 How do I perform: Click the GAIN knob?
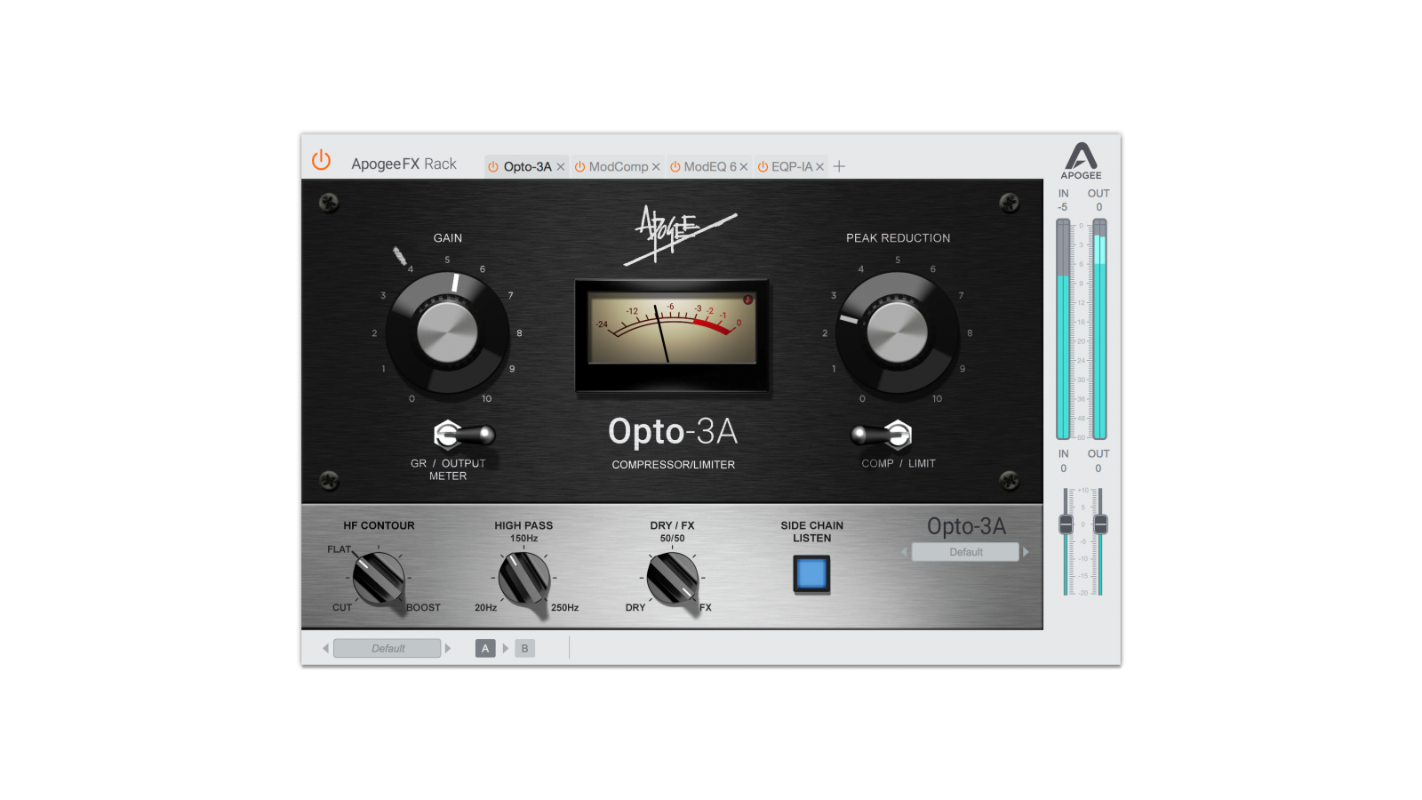[447, 333]
